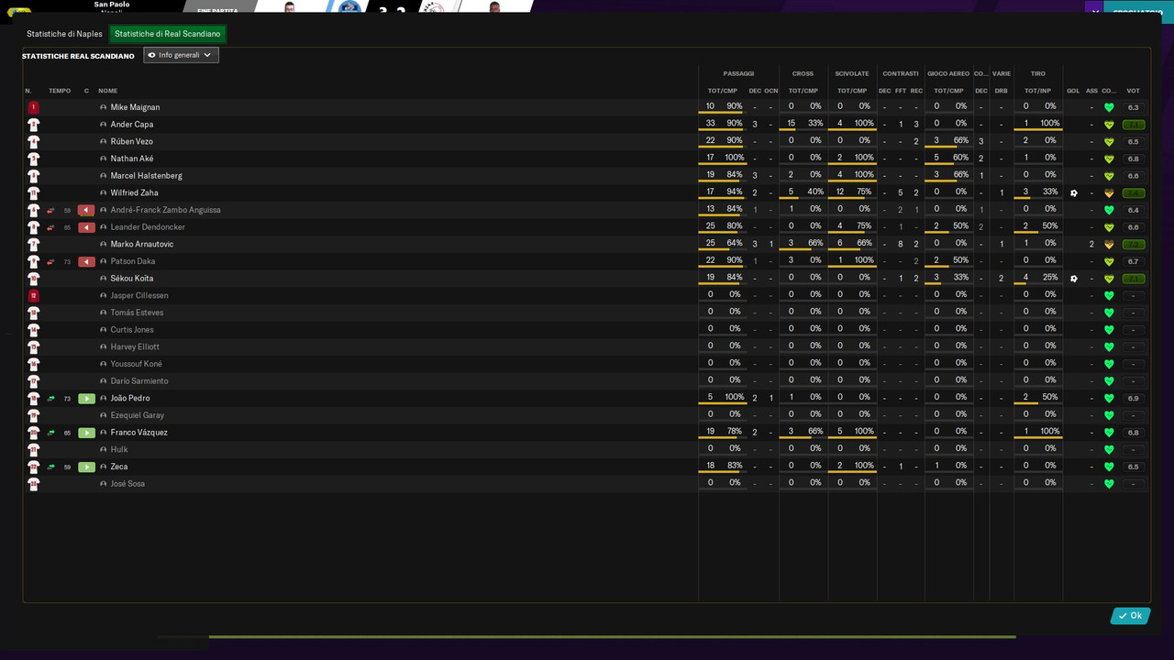1174x660 pixels.
Task: Click the Statistiche Real Scandiano heading
Action: (78, 56)
